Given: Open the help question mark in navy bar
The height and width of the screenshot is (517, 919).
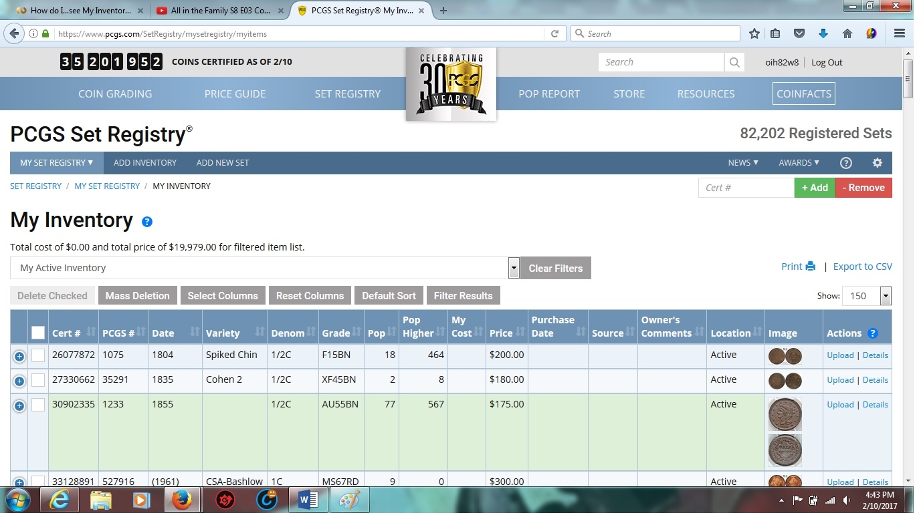Looking at the screenshot, I should click(x=845, y=163).
